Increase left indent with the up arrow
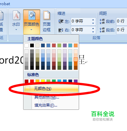127x131 pixels. (93, 20)
